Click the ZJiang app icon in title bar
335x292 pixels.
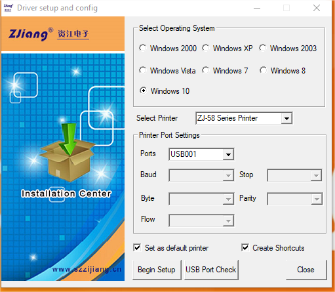click(x=9, y=8)
